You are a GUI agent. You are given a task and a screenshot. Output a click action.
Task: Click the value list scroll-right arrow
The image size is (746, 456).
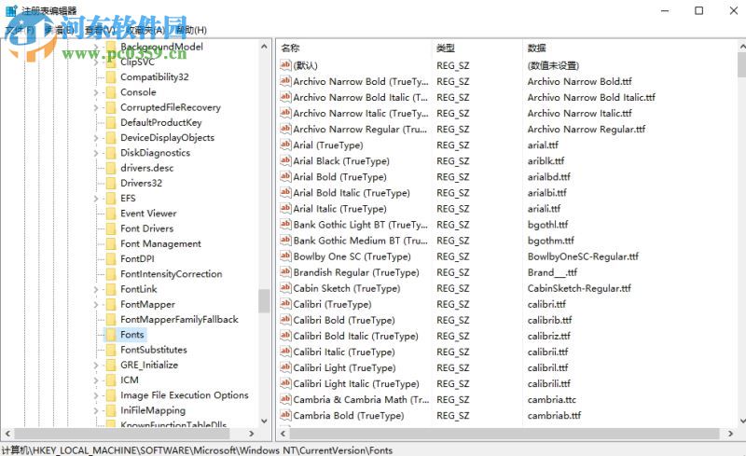(x=731, y=434)
